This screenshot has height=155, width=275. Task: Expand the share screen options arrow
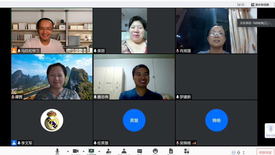pyautogui.click(x=99, y=151)
